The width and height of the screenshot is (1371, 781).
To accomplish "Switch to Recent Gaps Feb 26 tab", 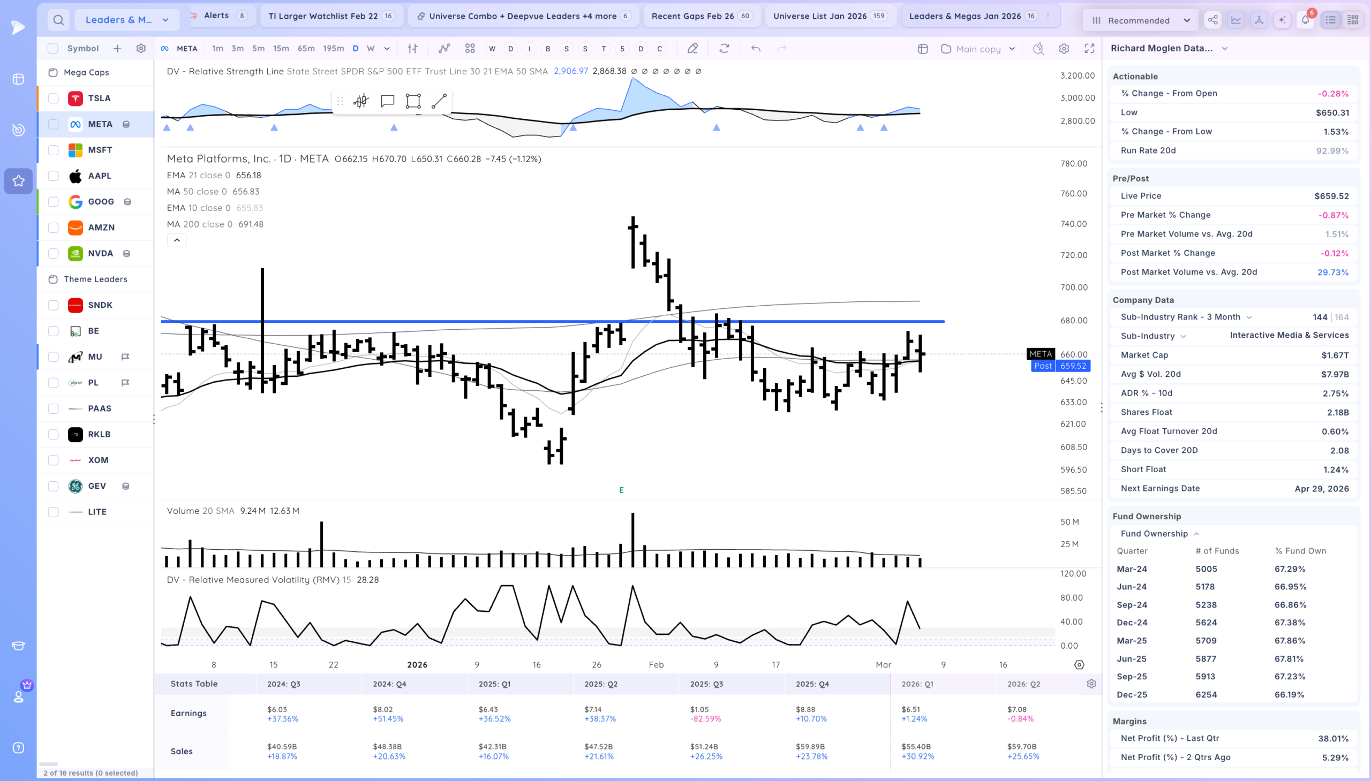I will [x=702, y=16].
